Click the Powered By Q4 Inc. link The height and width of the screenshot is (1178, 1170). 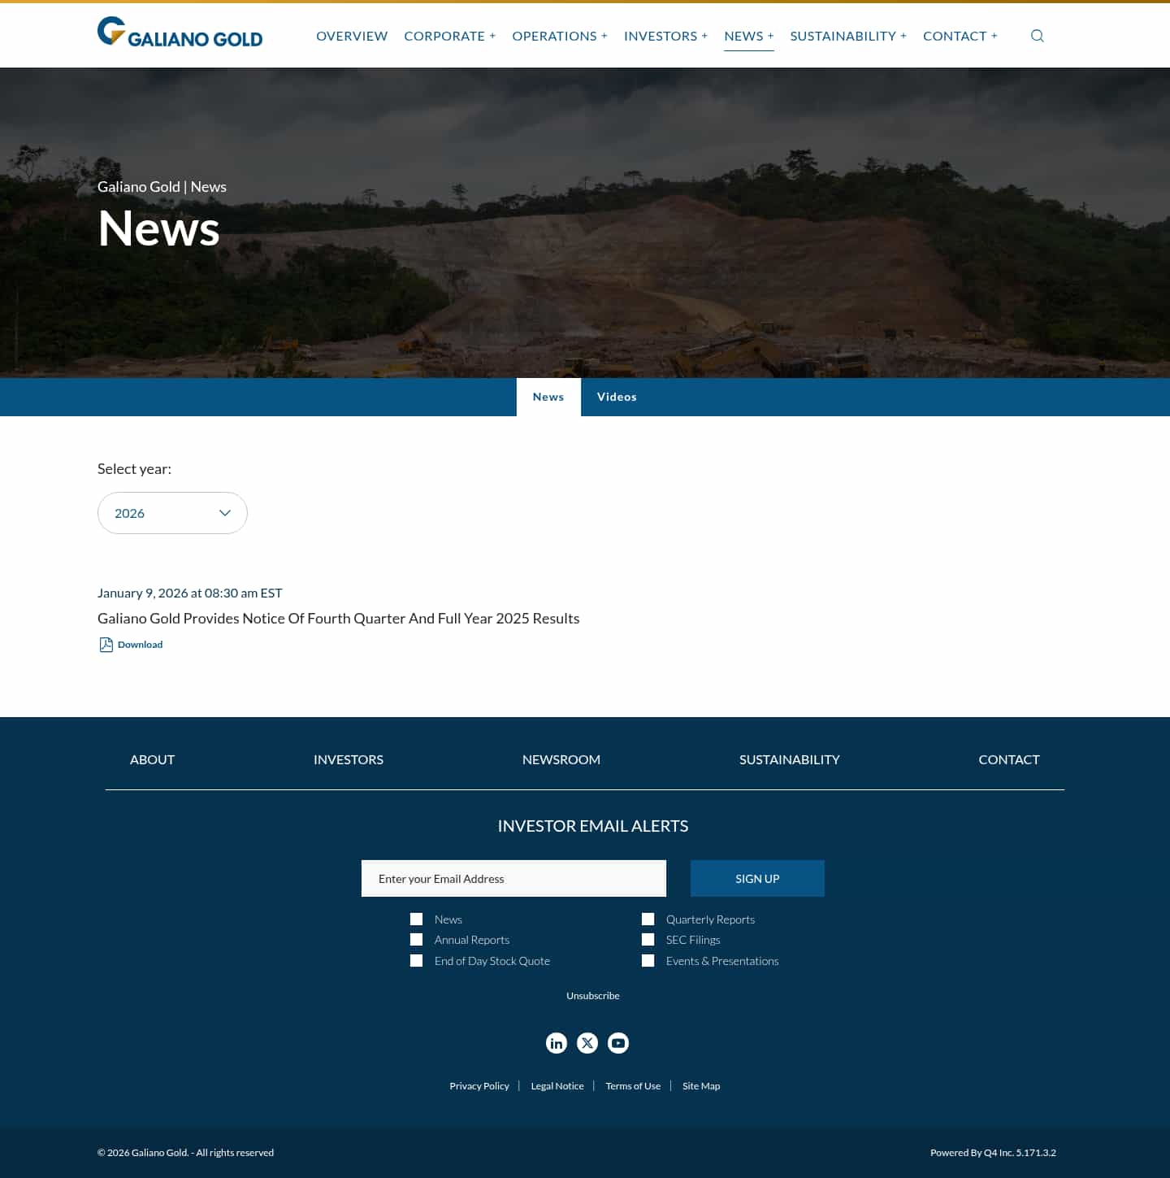tap(994, 1152)
